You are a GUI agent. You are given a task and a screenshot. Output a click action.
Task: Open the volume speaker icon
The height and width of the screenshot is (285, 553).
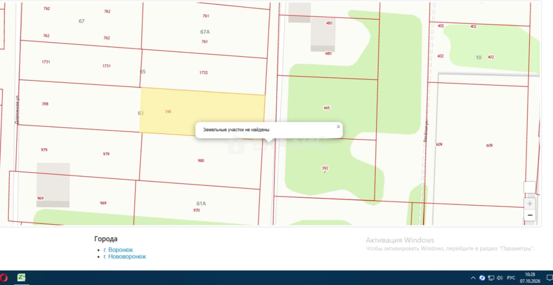click(500, 278)
